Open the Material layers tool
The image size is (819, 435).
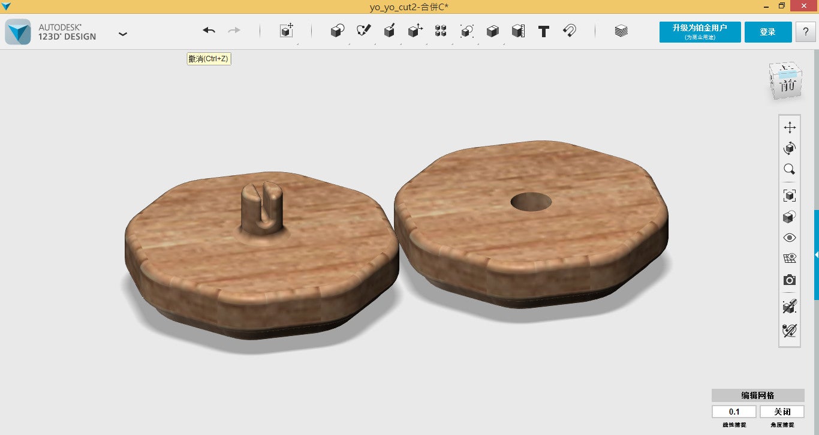pos(621,31)
